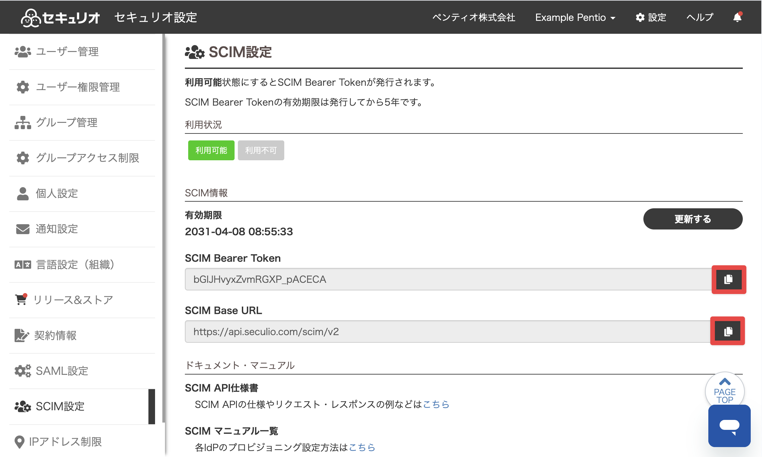Click the gear icon for 設定
The image size is (762, 457).
(640, 18)
